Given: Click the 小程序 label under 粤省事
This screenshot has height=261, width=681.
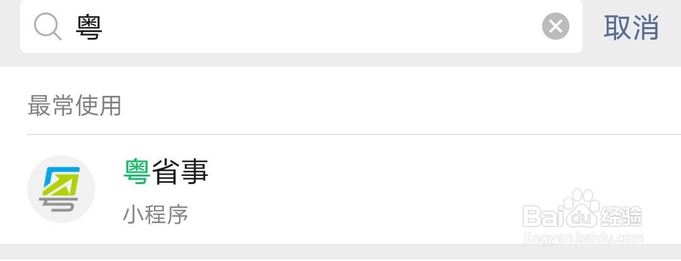Looking at the screenshot, I should (156, 215).
